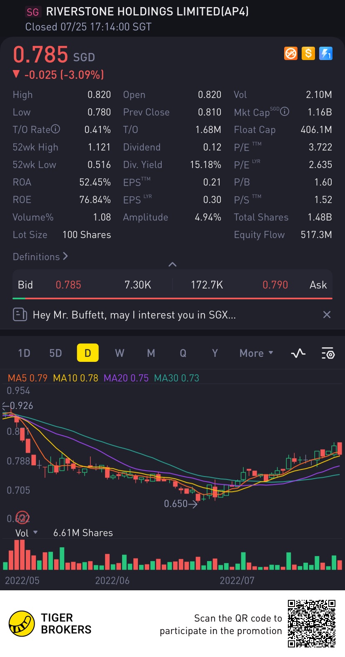Tap the red target marker on chart
This screenshot has height=657, width=345.
tap(22, 517)
